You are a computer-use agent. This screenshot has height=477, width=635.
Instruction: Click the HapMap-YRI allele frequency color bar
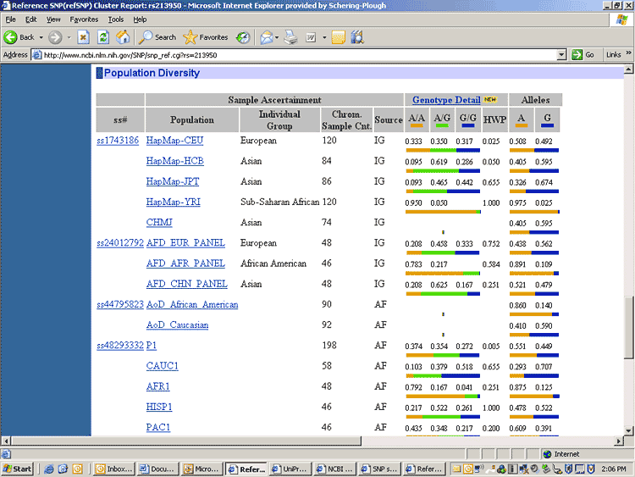[534, 212]
